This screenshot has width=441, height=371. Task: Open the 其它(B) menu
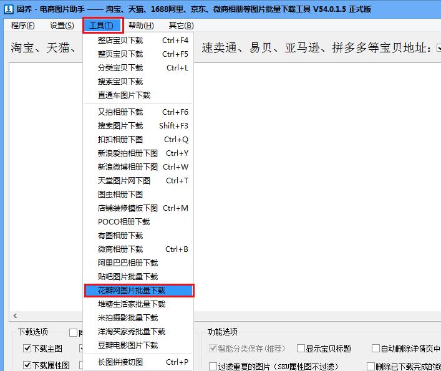(181, 26)
